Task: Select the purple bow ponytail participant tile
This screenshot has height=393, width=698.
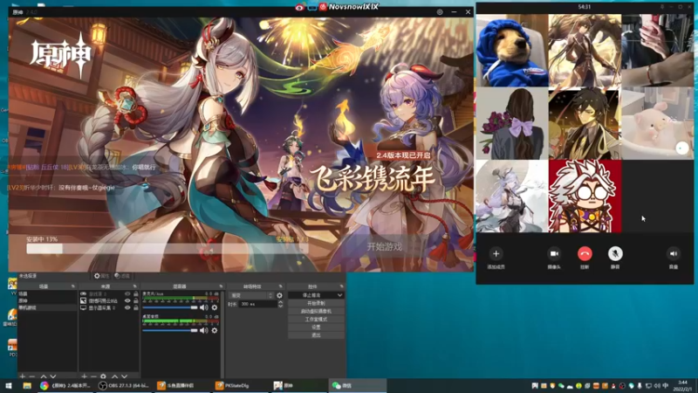Action: point(512,123)
